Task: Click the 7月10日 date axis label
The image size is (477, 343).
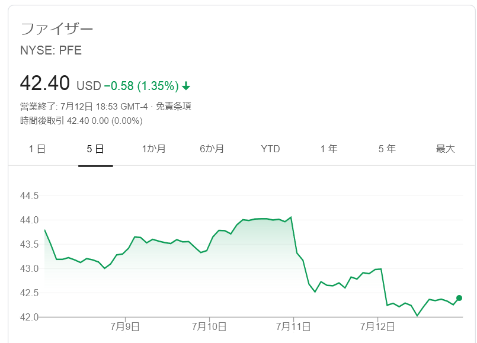Action: tap(210, 326)
